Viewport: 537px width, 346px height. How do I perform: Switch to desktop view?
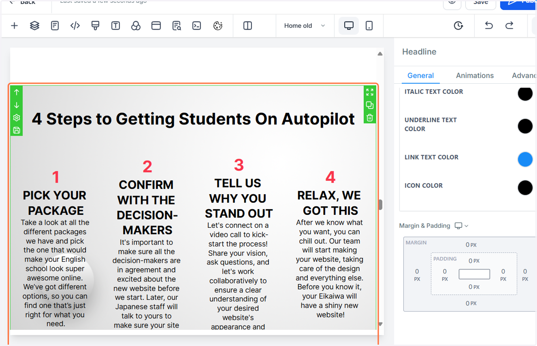349,26
